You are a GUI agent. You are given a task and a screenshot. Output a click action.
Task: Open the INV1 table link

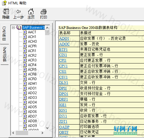(63, 116)
